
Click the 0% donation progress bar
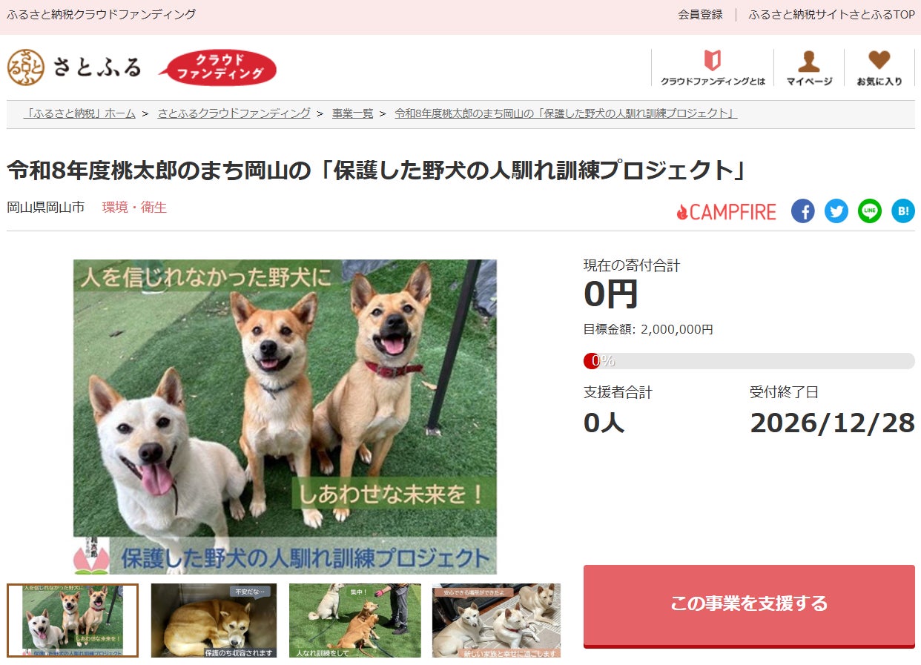pos(749,361)
